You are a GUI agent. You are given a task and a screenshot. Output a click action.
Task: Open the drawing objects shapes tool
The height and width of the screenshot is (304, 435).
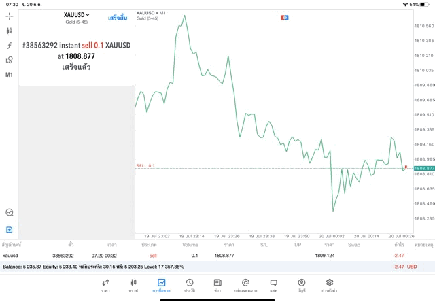(10, 60)
